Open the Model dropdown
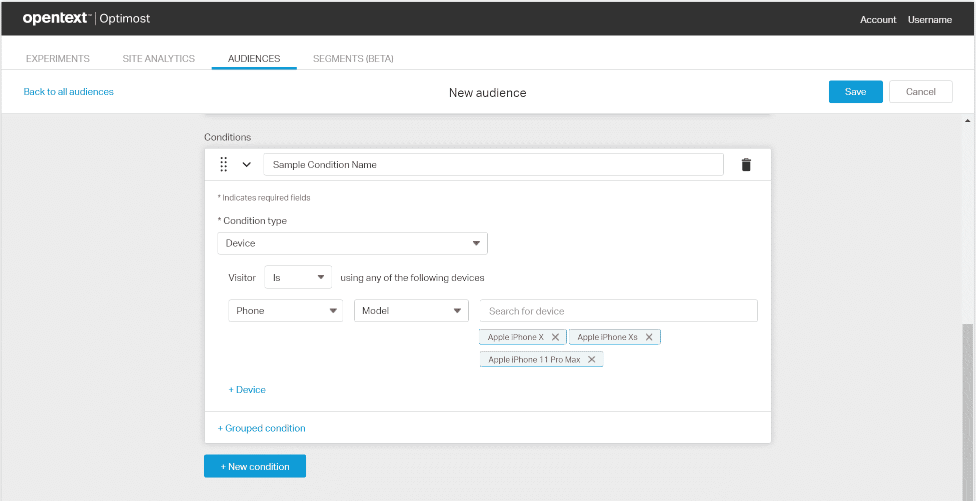Screen dimensions: 976x501 point(456,310)
